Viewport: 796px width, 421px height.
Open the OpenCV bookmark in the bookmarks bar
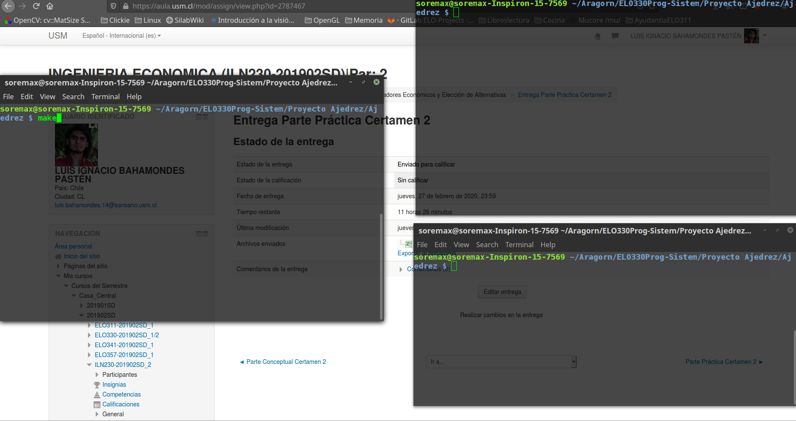click(x=47, y=20)
